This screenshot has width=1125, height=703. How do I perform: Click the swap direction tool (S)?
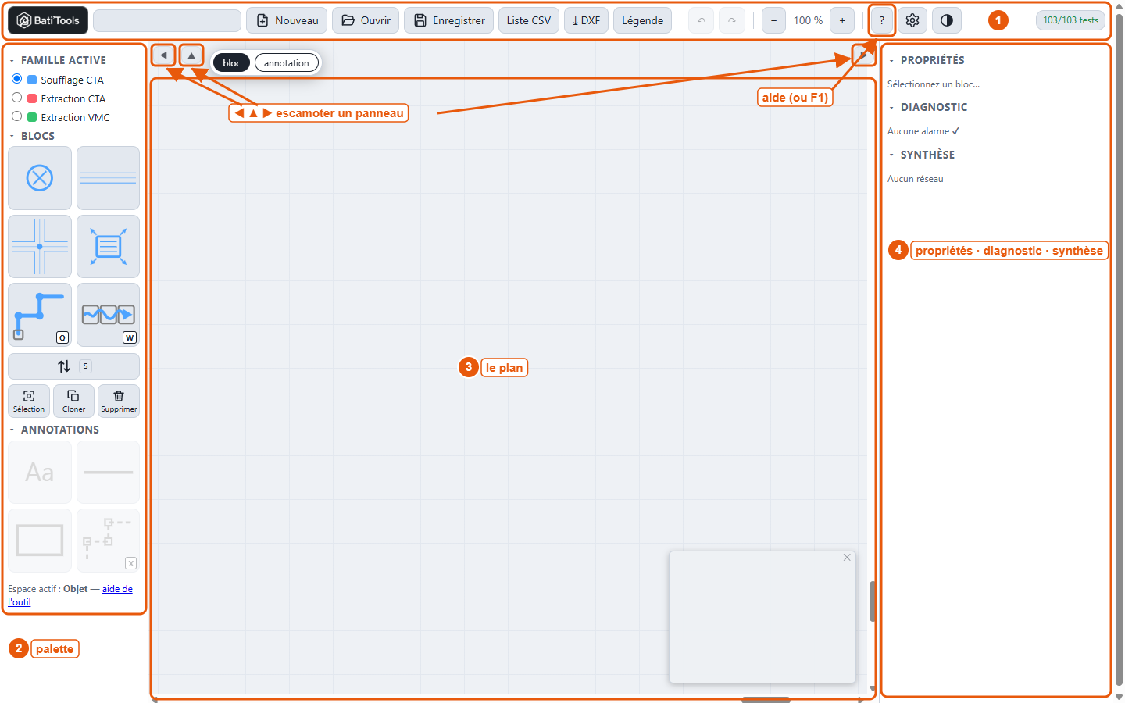(74, 366)
